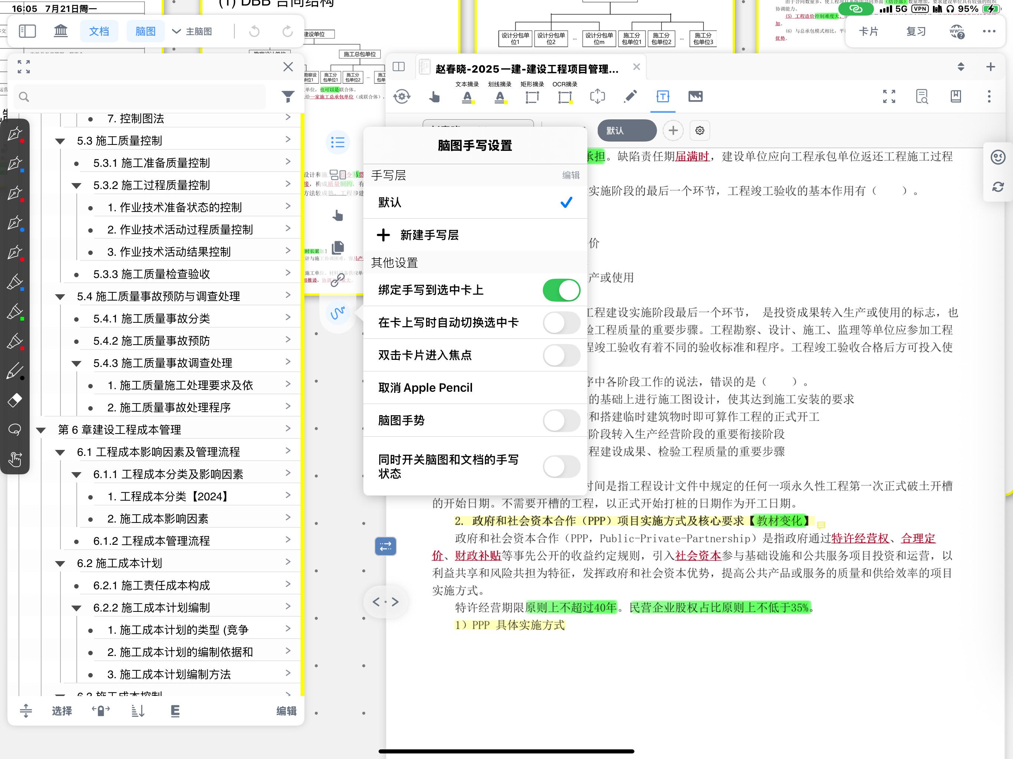Collapse the 5.3.2 施工过程质量控制 node
The image size is (1013, 759).
[x=76, y=185]
